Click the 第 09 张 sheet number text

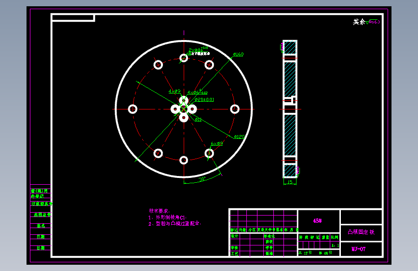coord(325,253)
